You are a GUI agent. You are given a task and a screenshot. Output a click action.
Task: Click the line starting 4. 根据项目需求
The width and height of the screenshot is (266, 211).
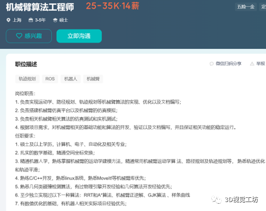pos(126,128)
